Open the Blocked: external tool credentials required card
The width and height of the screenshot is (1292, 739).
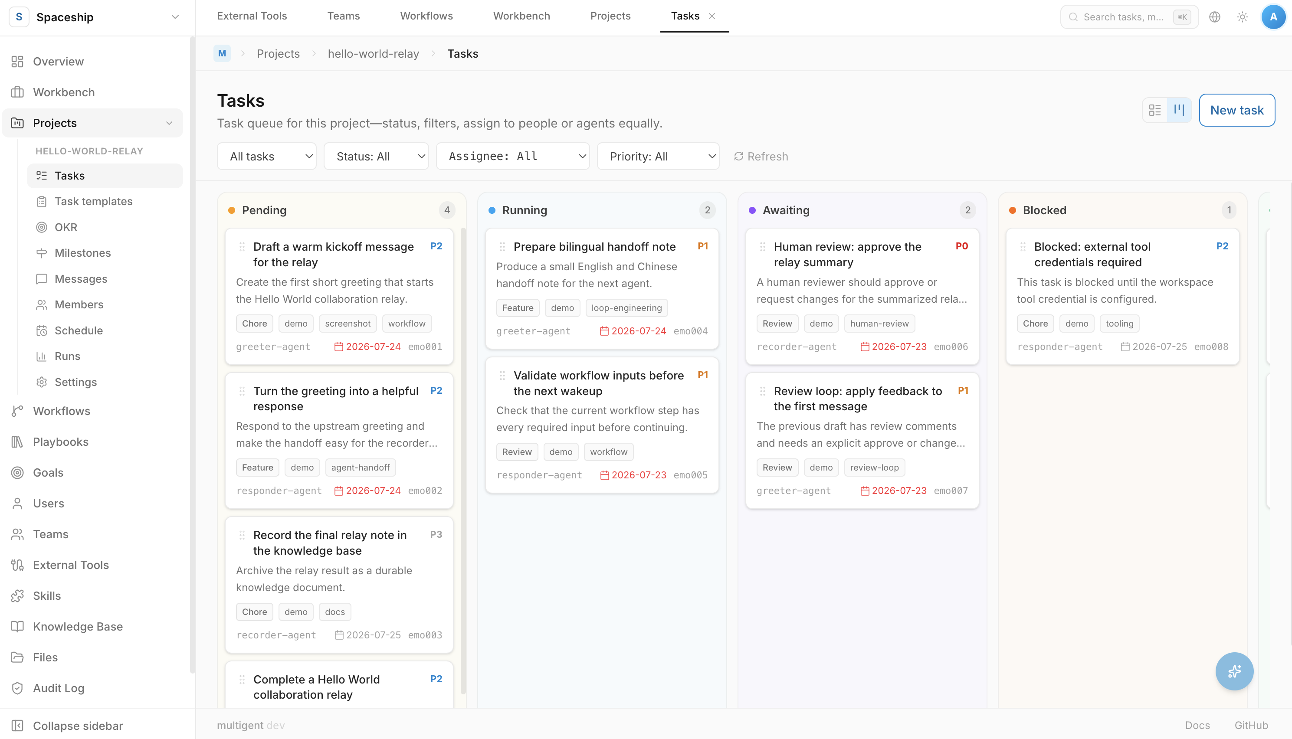tap(1122, 296)
